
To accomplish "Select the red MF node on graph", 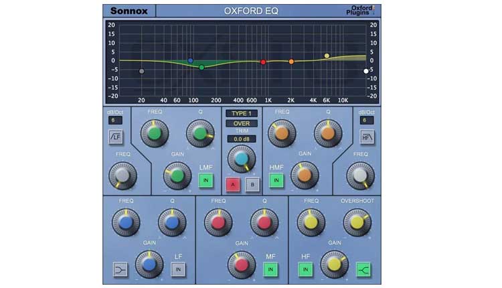I will point(263,62).
